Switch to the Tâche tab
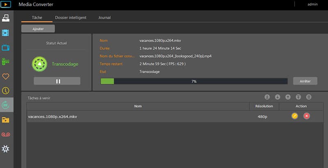This screenshot has width=328, height=168. pyautogui.click(x=37, y=18)
